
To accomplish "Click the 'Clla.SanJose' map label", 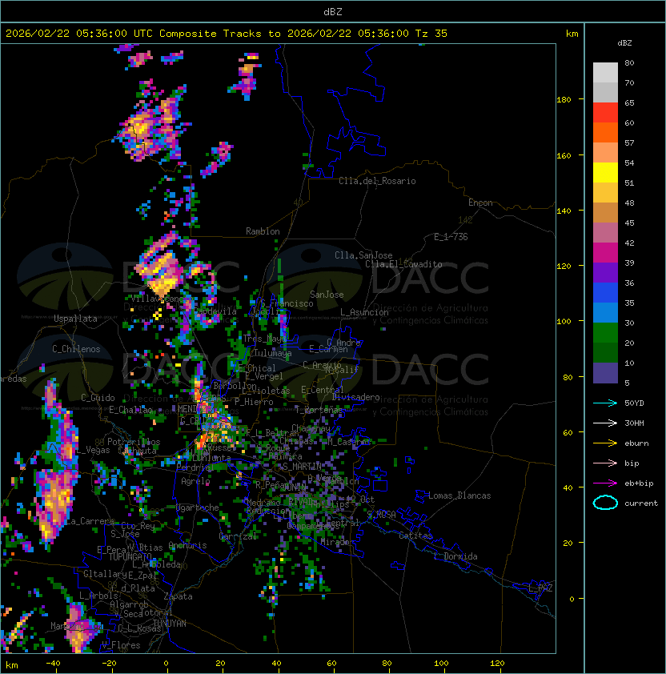I will [363, 255].
